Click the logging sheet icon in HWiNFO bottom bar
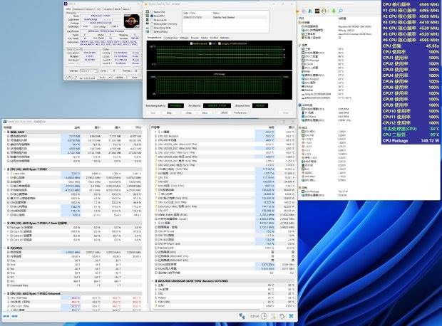 click(273, 316)
